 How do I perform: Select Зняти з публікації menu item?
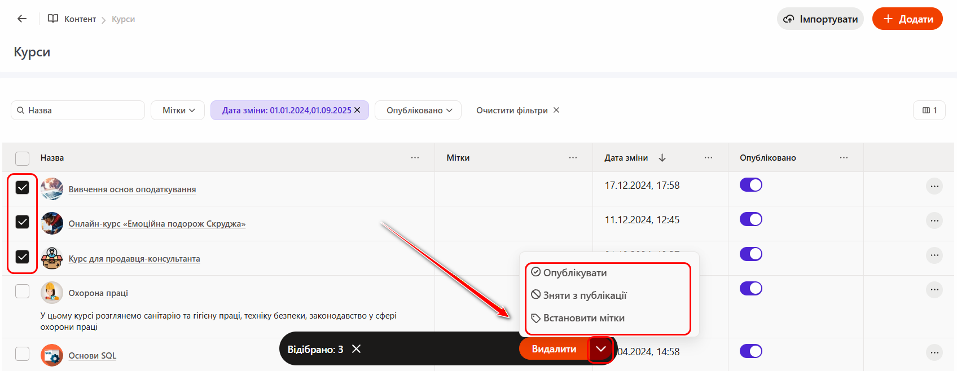tap(584, 295)
